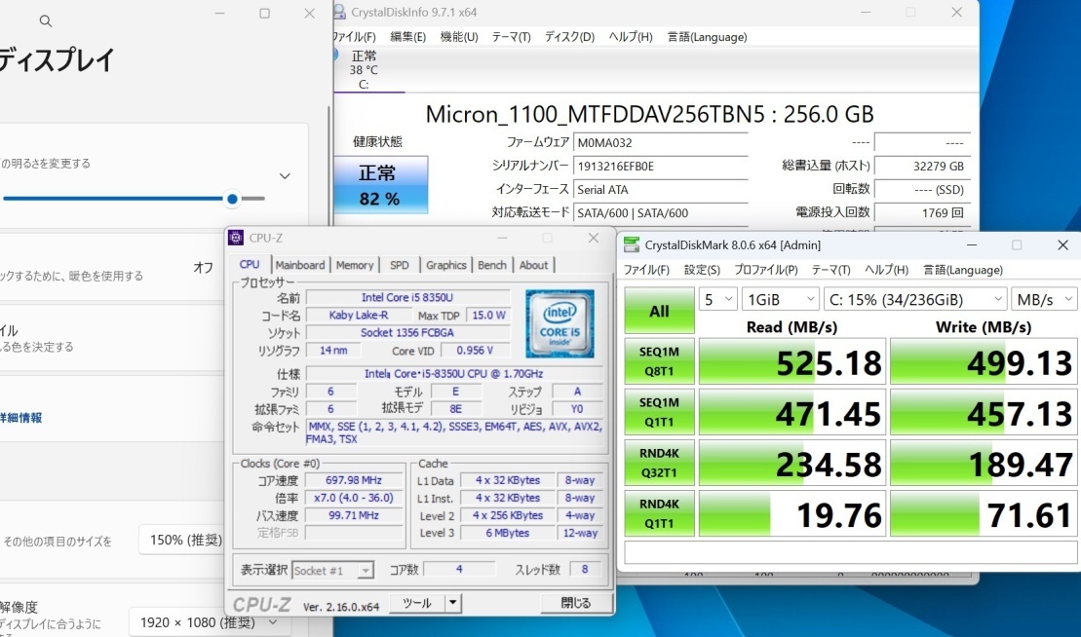Open the test count dropdown showing 5

tap(718, 300)
